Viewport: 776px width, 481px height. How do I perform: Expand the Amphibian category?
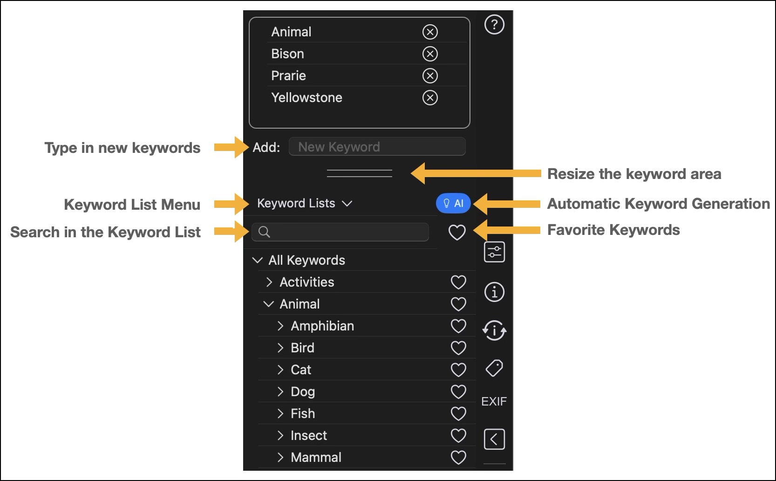280,326
